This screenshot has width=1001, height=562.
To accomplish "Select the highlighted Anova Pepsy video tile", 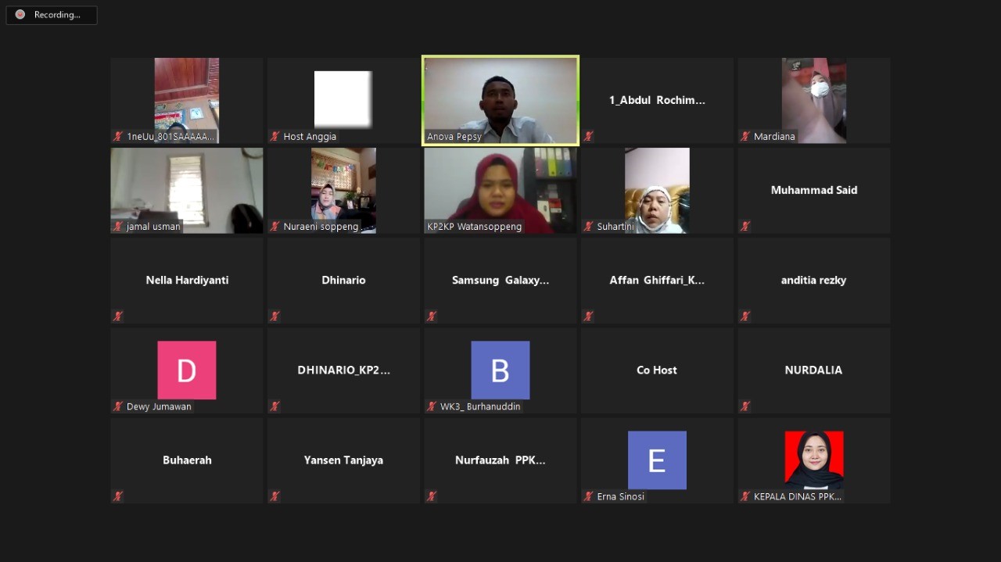I will coord(500,100).
